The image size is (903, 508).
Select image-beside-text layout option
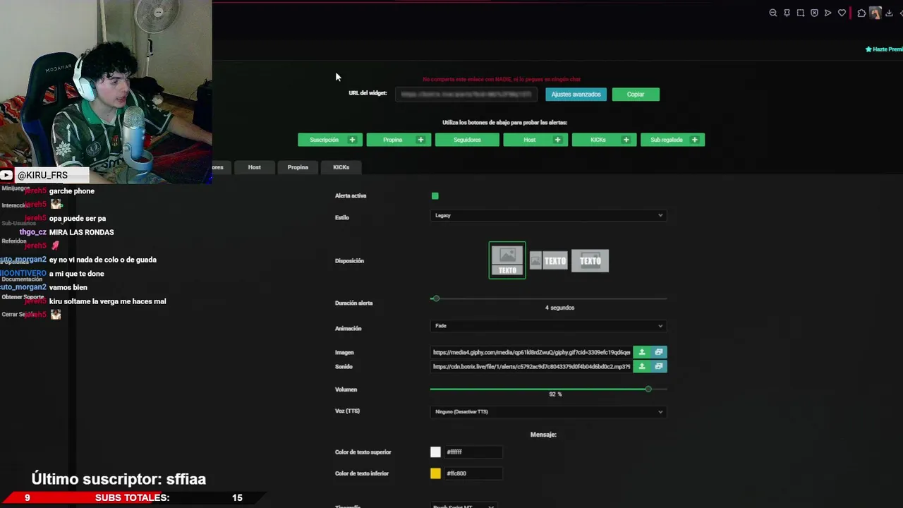548,261
